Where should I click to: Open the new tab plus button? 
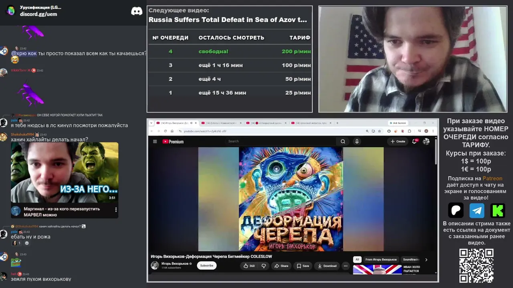(x=337, y=123)
